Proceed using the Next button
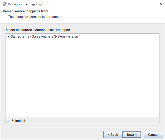165x140 pixels. click(132, 135)
